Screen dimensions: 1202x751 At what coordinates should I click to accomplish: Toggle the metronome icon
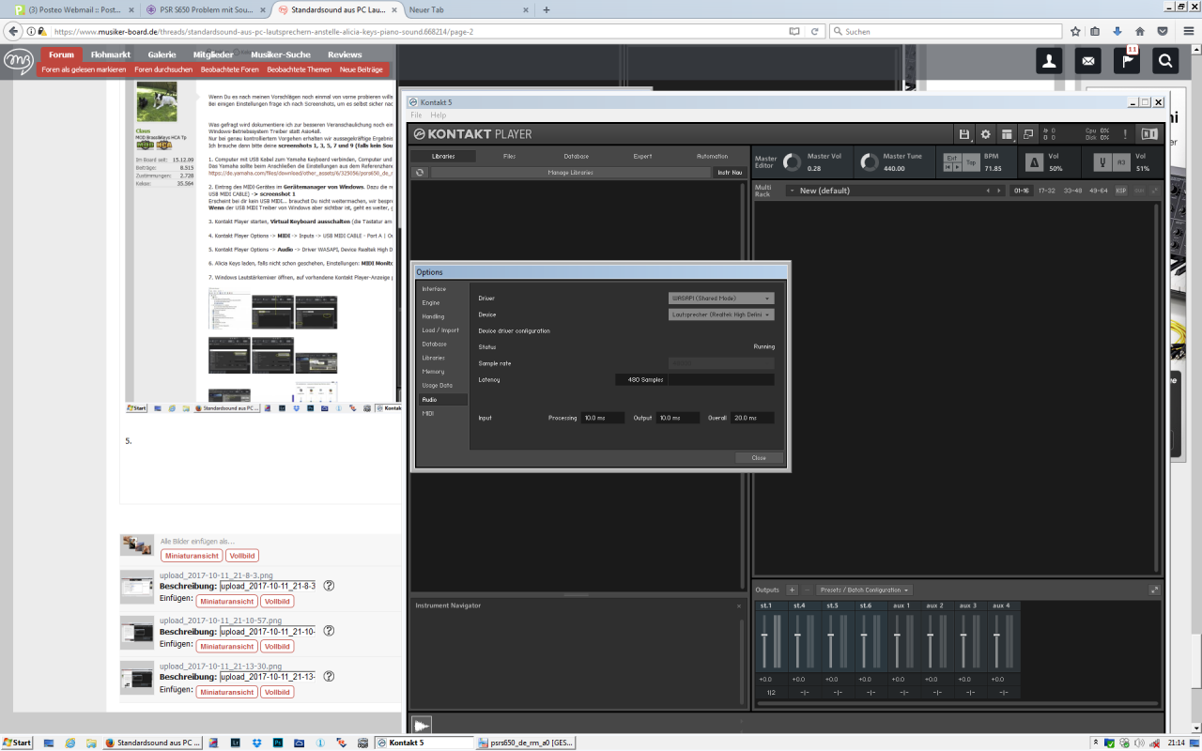coord(1034,162)
